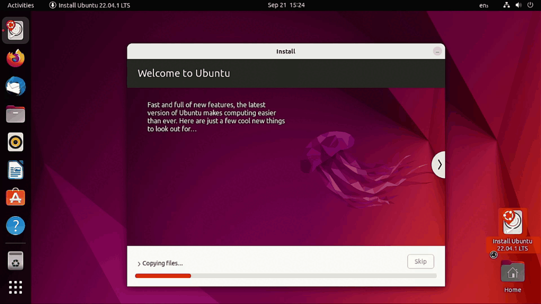This screenshot has width=541, height=304.
Task: Open Ubuntu Software store icon
Action: pos(15,198)
